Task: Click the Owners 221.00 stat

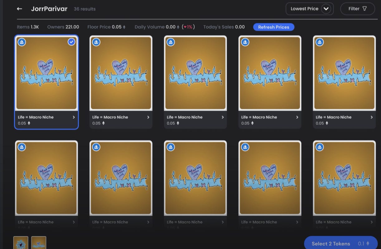Action: tap(63, 27)
